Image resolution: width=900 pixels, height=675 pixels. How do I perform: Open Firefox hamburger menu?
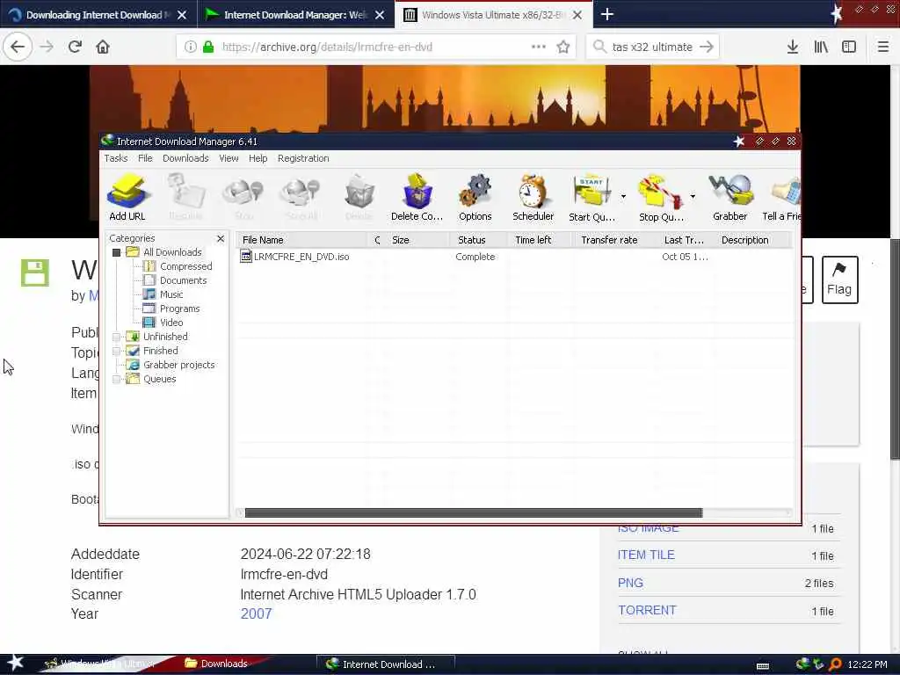coord(882,47)
